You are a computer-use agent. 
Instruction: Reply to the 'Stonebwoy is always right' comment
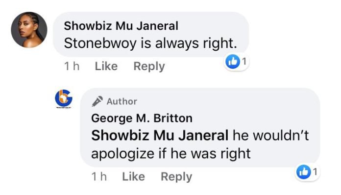[x=149, y=66]
